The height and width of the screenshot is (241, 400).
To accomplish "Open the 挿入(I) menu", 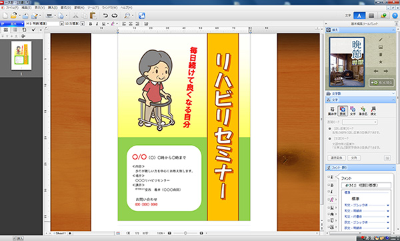I will point(53,8).
